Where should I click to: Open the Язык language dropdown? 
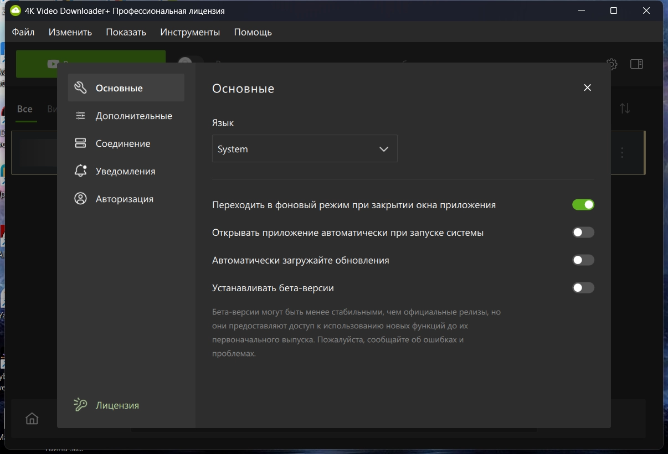click(x=304, y=149)
